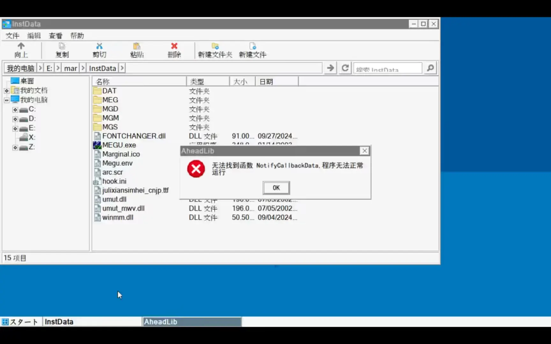Click the New File (新建文件) icon
This screenshot has height=344, width=551.
253,46
